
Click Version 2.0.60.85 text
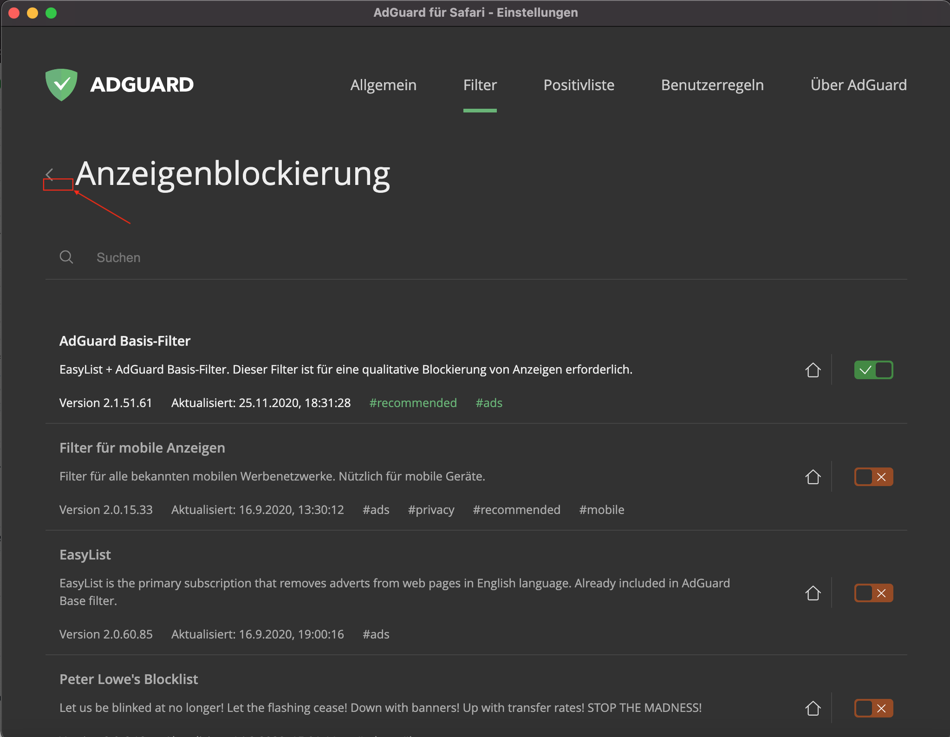click(106, 634)
